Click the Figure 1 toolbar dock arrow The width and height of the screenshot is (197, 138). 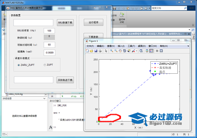(188, 46)
